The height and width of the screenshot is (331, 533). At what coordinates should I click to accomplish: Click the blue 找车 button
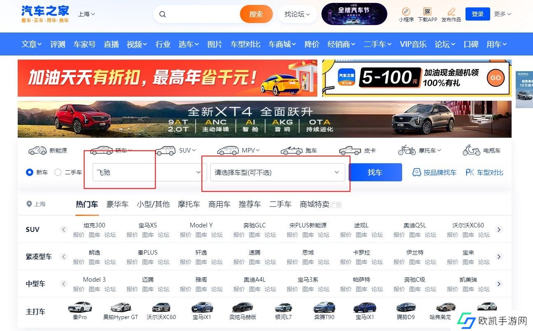pyautogui.click(x=375, y=172)
